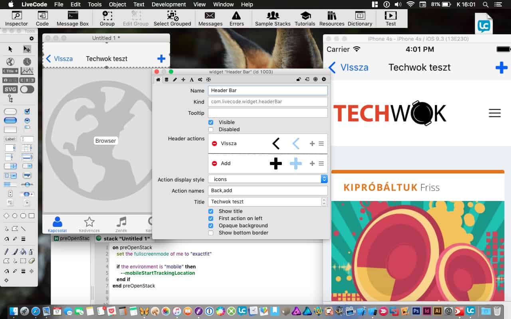Click the Title field stepper arrows
This screenshot has height=319, width=511.
324,202
